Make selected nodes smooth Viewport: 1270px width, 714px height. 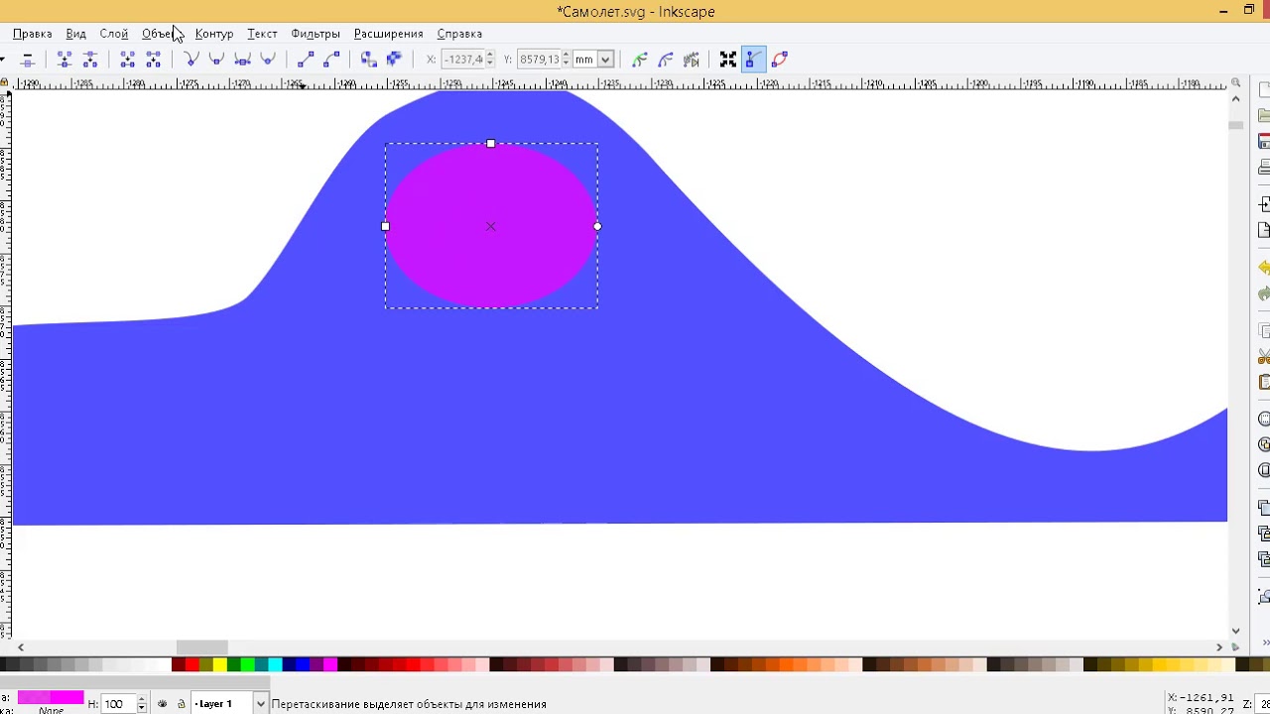(216, 59)
